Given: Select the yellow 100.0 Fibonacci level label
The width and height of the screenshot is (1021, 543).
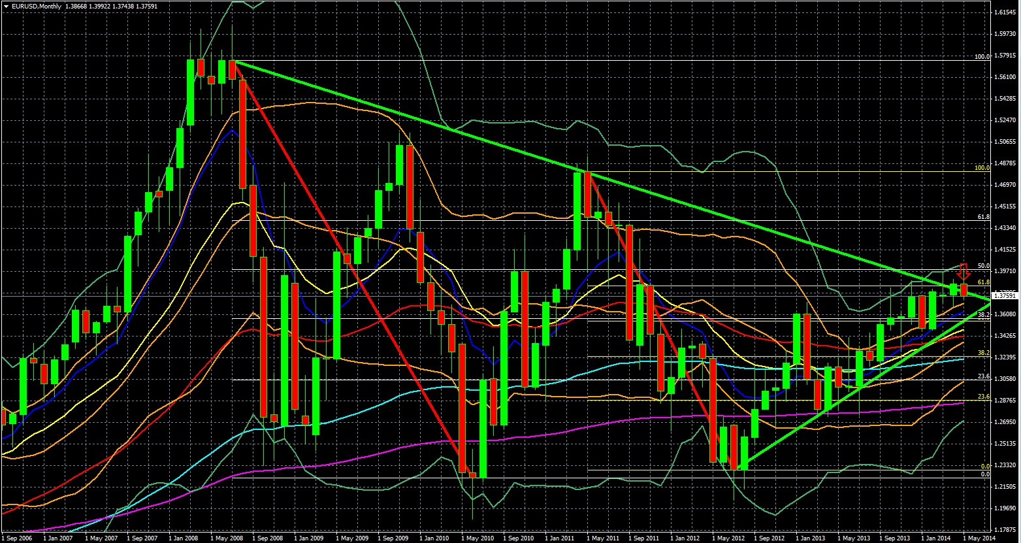Looking at the screenshot, I should pyautogui.click(x=982, y=168).
